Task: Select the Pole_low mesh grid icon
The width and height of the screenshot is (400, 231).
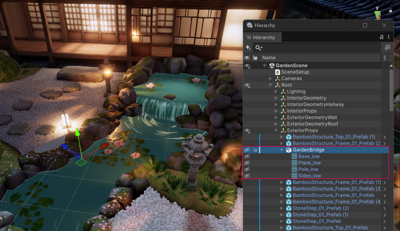Action: [295, 169]
